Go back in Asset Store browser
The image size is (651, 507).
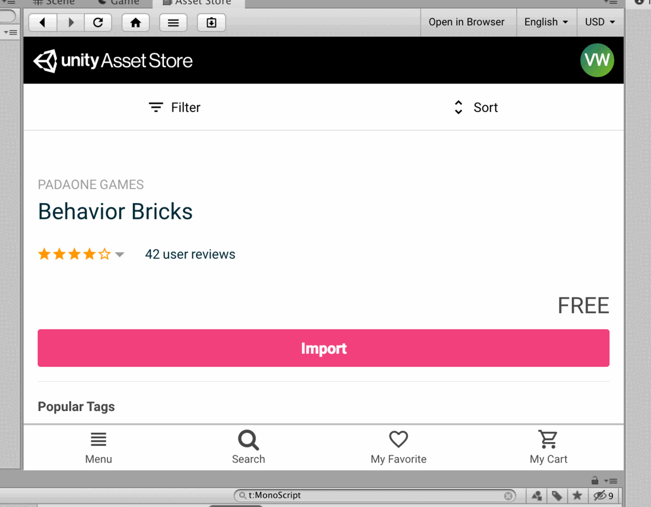43,23
